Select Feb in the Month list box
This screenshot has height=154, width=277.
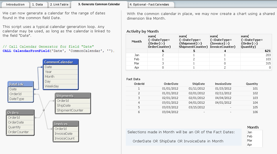(x=255, y=136)
